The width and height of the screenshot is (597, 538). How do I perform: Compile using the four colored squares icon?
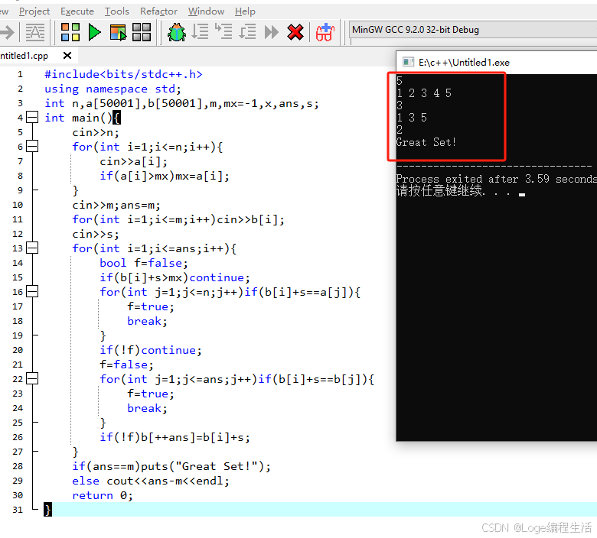point(70,32)
